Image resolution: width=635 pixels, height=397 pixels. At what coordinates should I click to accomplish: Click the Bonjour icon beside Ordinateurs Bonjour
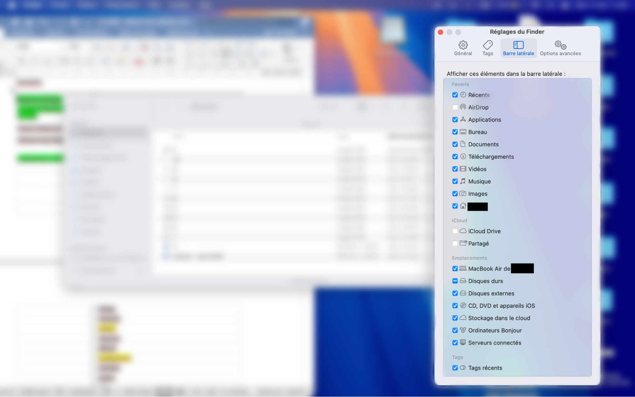[462, 330]
